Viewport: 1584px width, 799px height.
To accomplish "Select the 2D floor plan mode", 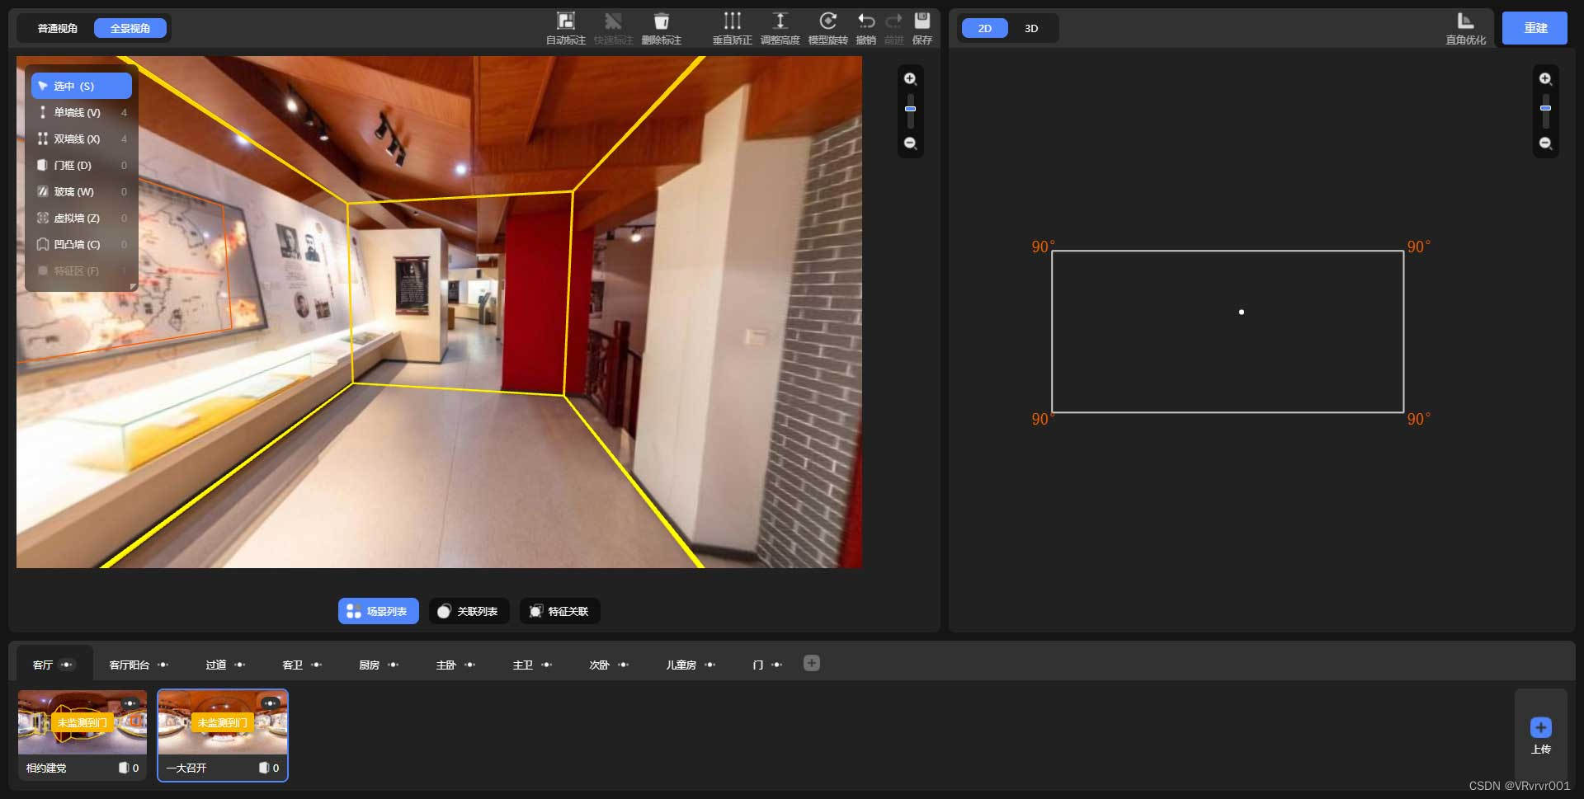I will (x=984, y=28).
